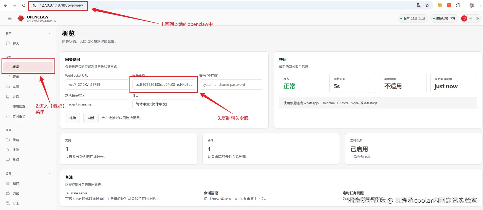Click the 刷新 refresh button
The height and width of the screenshot is (210, 483).
click(x=91, y=118)
